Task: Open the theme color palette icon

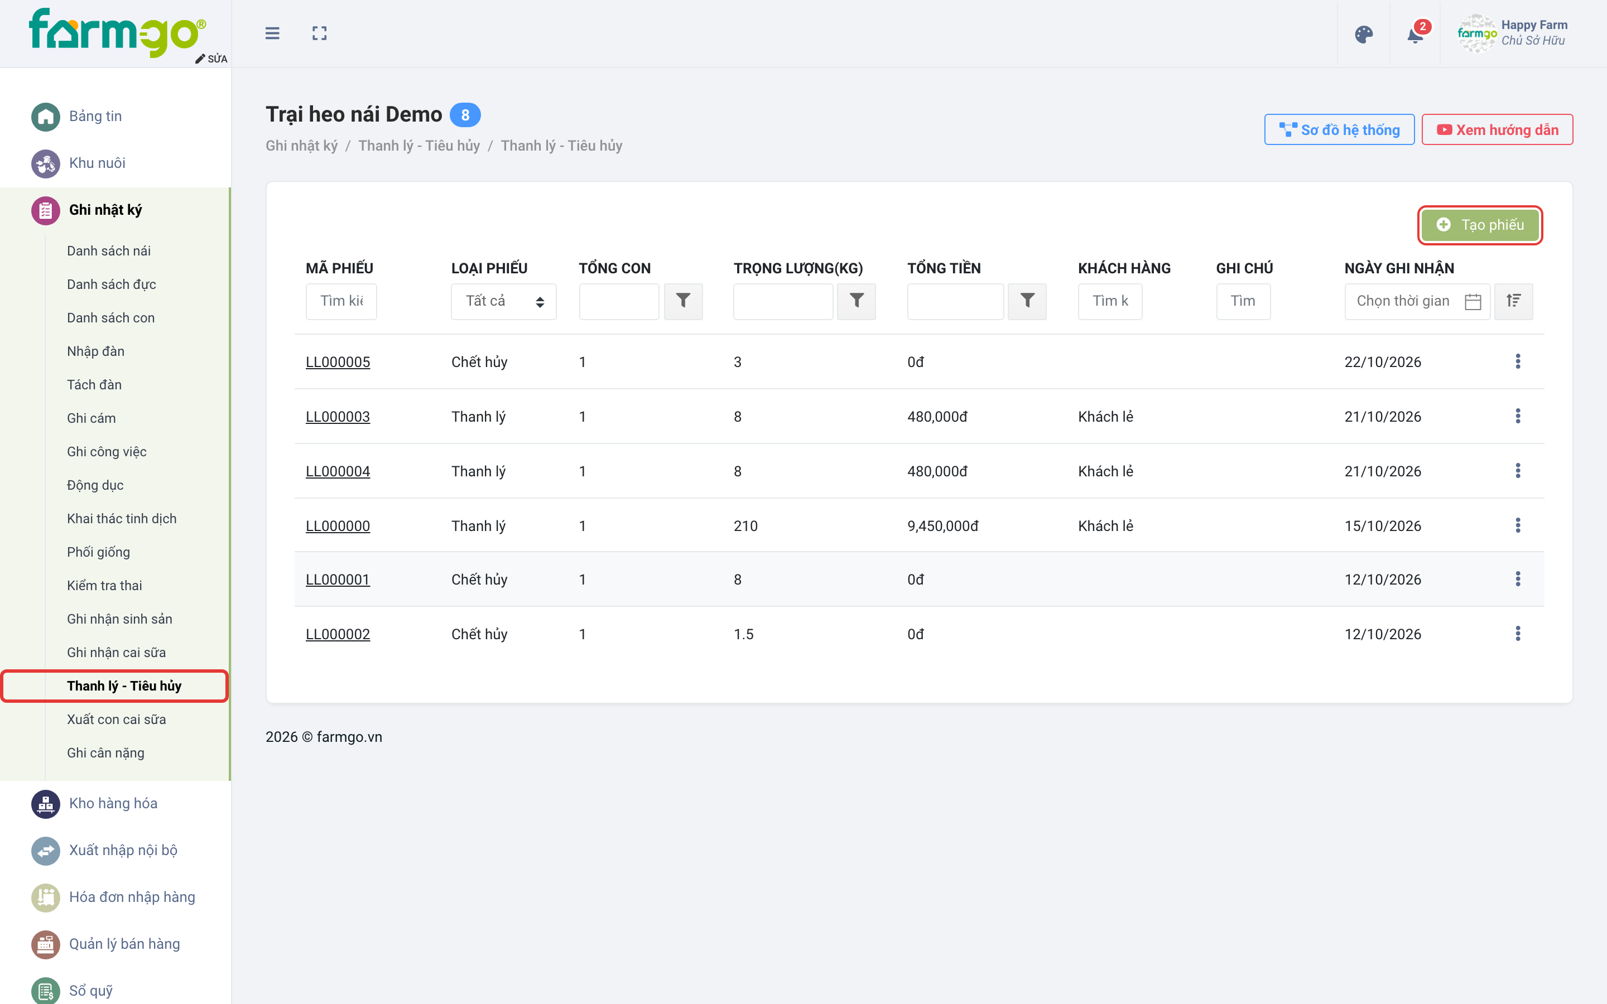Action: coord(1363,35)
